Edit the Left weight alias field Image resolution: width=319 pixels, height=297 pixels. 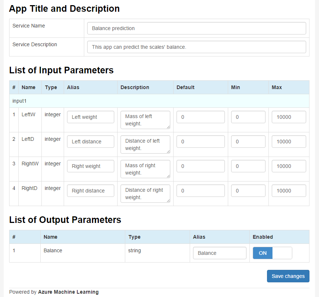pyautogui.click(x=90, y=117)
